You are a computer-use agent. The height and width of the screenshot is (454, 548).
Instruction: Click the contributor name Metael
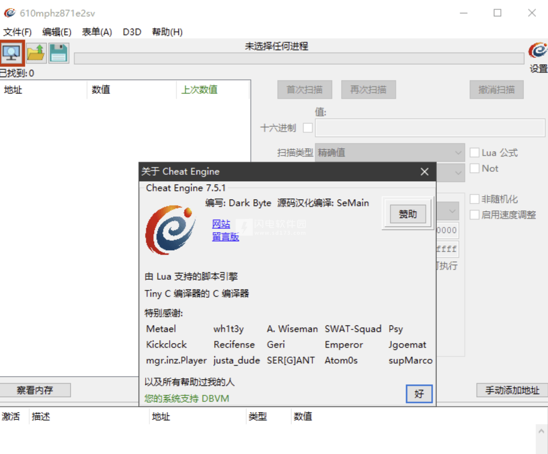(x=161, y=329)
